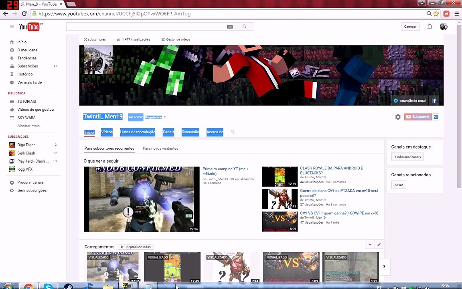This screenshot has height=289, width=462.
Task: Open the Discussão tab
Action: coord(190,132)
